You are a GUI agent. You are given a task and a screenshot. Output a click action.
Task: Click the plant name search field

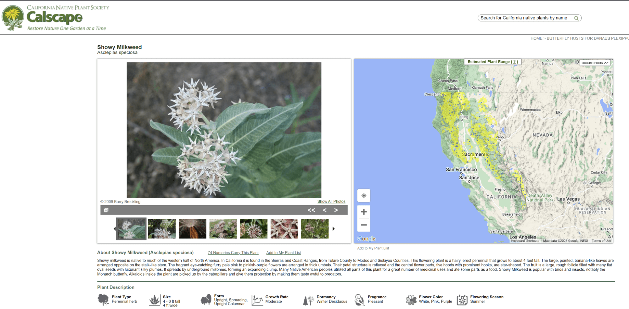pos(524,18)
